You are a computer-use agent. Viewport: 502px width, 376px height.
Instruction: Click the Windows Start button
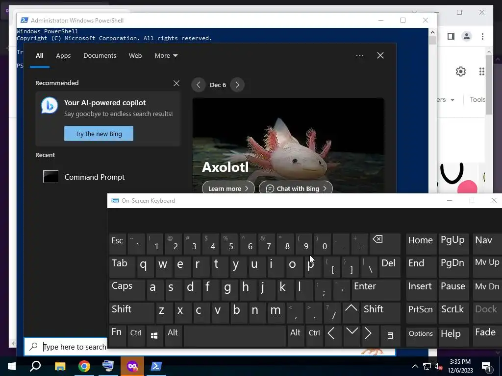coord(12,366)
